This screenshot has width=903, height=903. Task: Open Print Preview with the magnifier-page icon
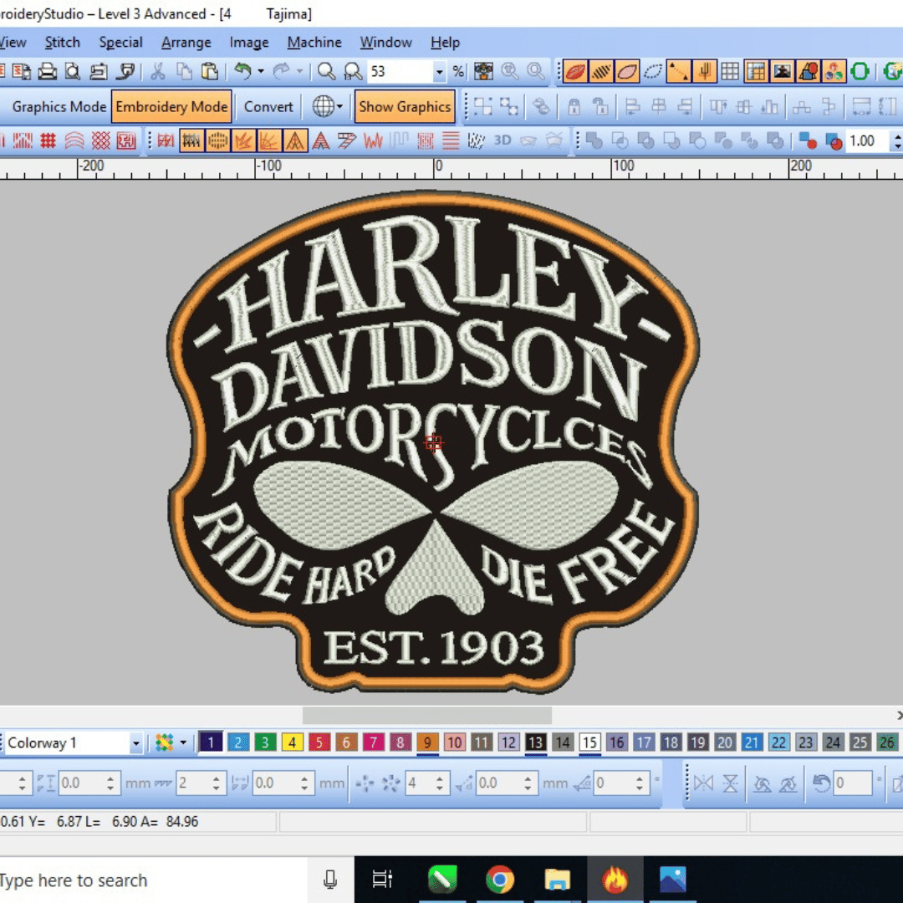73,71
